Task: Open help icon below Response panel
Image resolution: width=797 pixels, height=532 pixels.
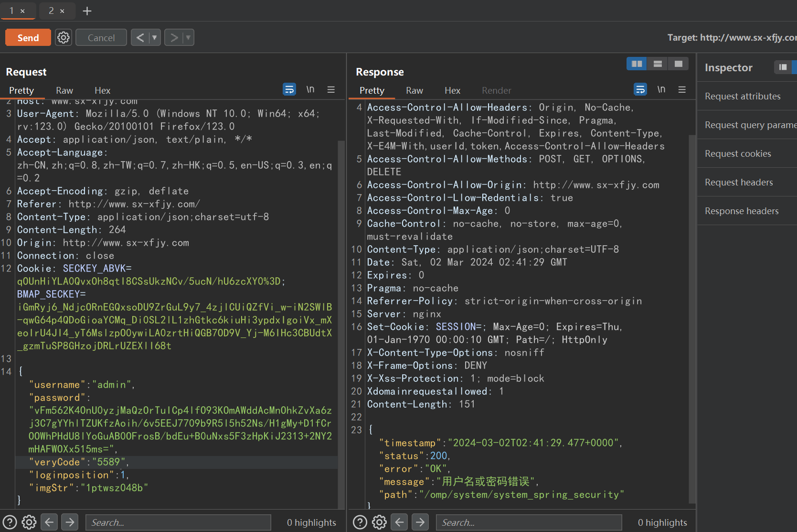Action: [x=360, y=522]
